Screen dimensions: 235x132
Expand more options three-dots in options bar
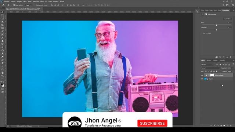pyautogui.click(x=83, y=5)
